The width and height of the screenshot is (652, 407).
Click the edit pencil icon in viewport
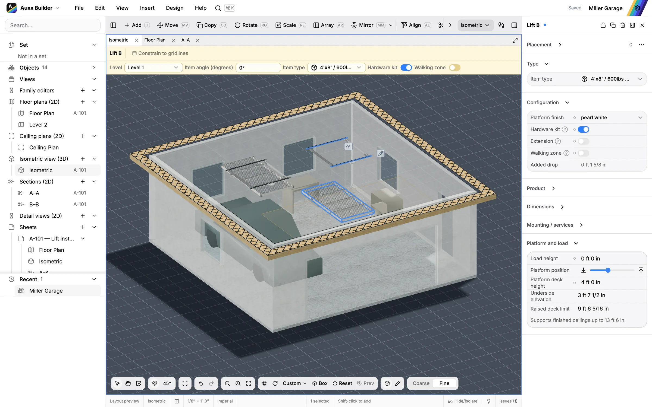[x=381, y=153]
